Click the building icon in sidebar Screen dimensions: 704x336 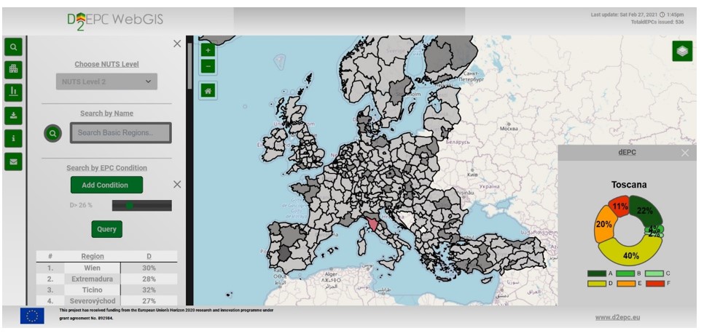(13, 69)
